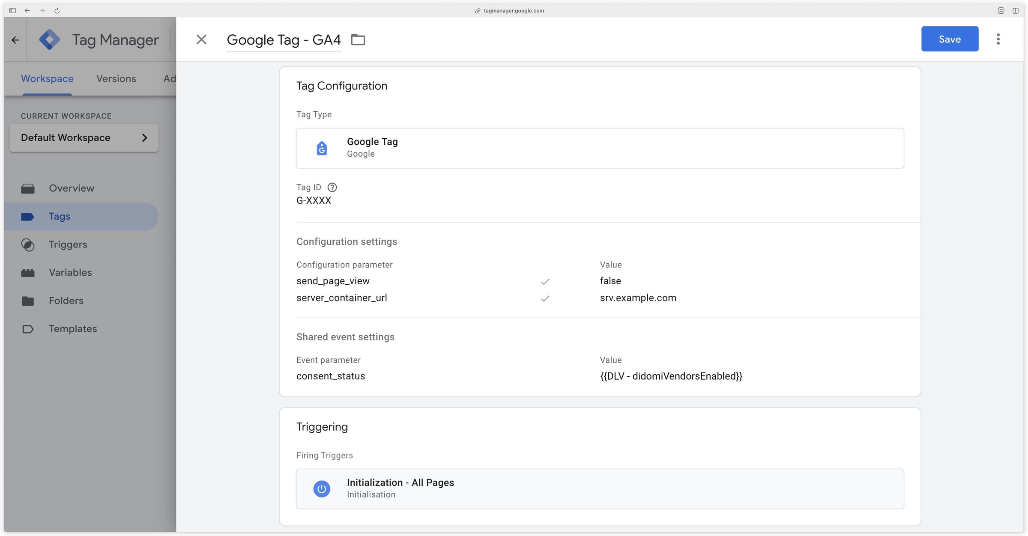Click the Tag ID help question mark icon
Viewport: 1028px width, 536px height.
click(x=332, y=187)
